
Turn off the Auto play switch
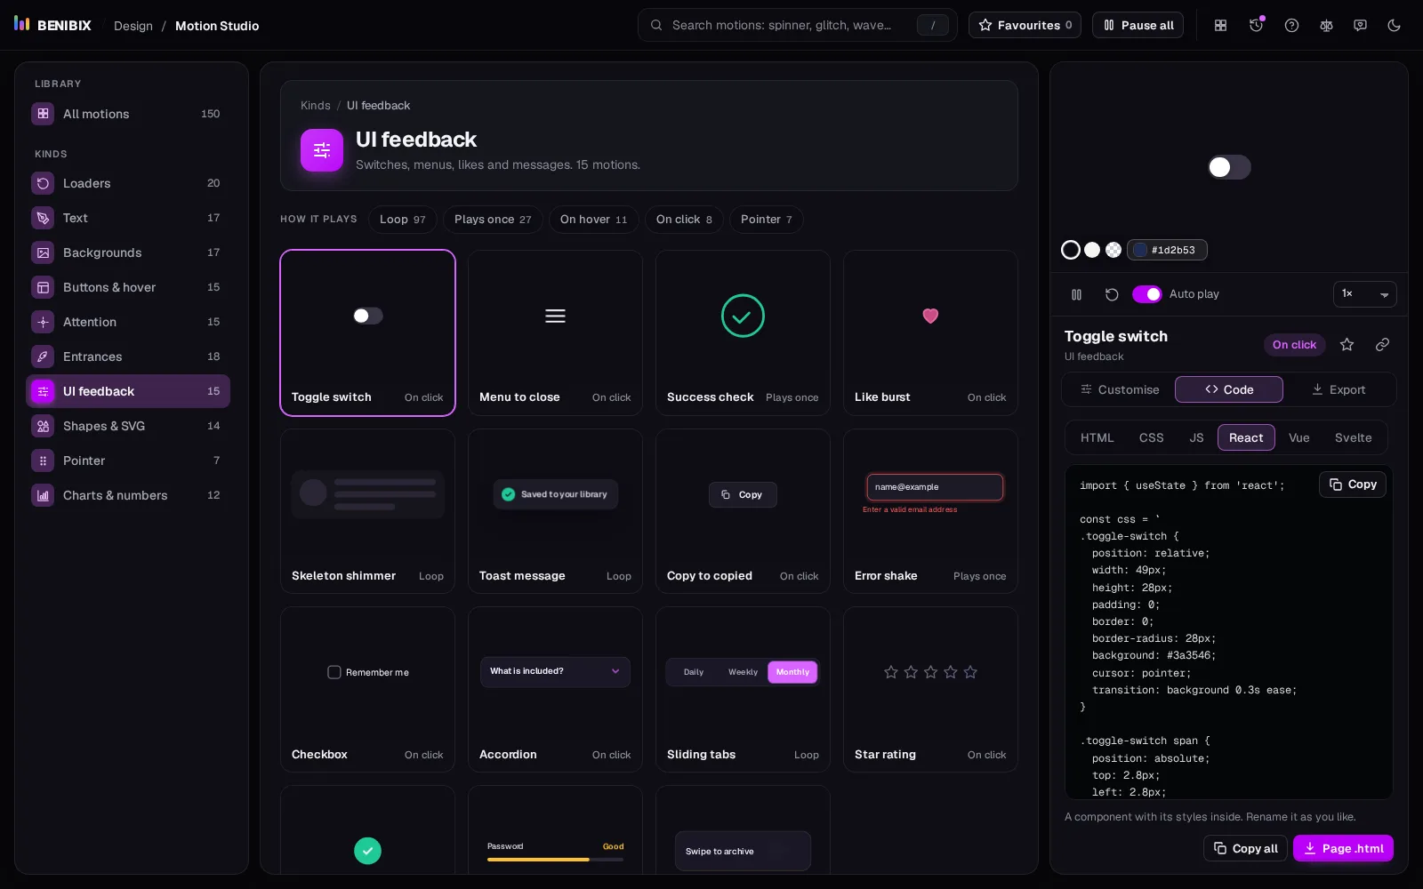point(1146,294)
